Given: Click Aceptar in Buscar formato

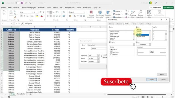Looking at the screenshot, I should click(x=151, y=79).
